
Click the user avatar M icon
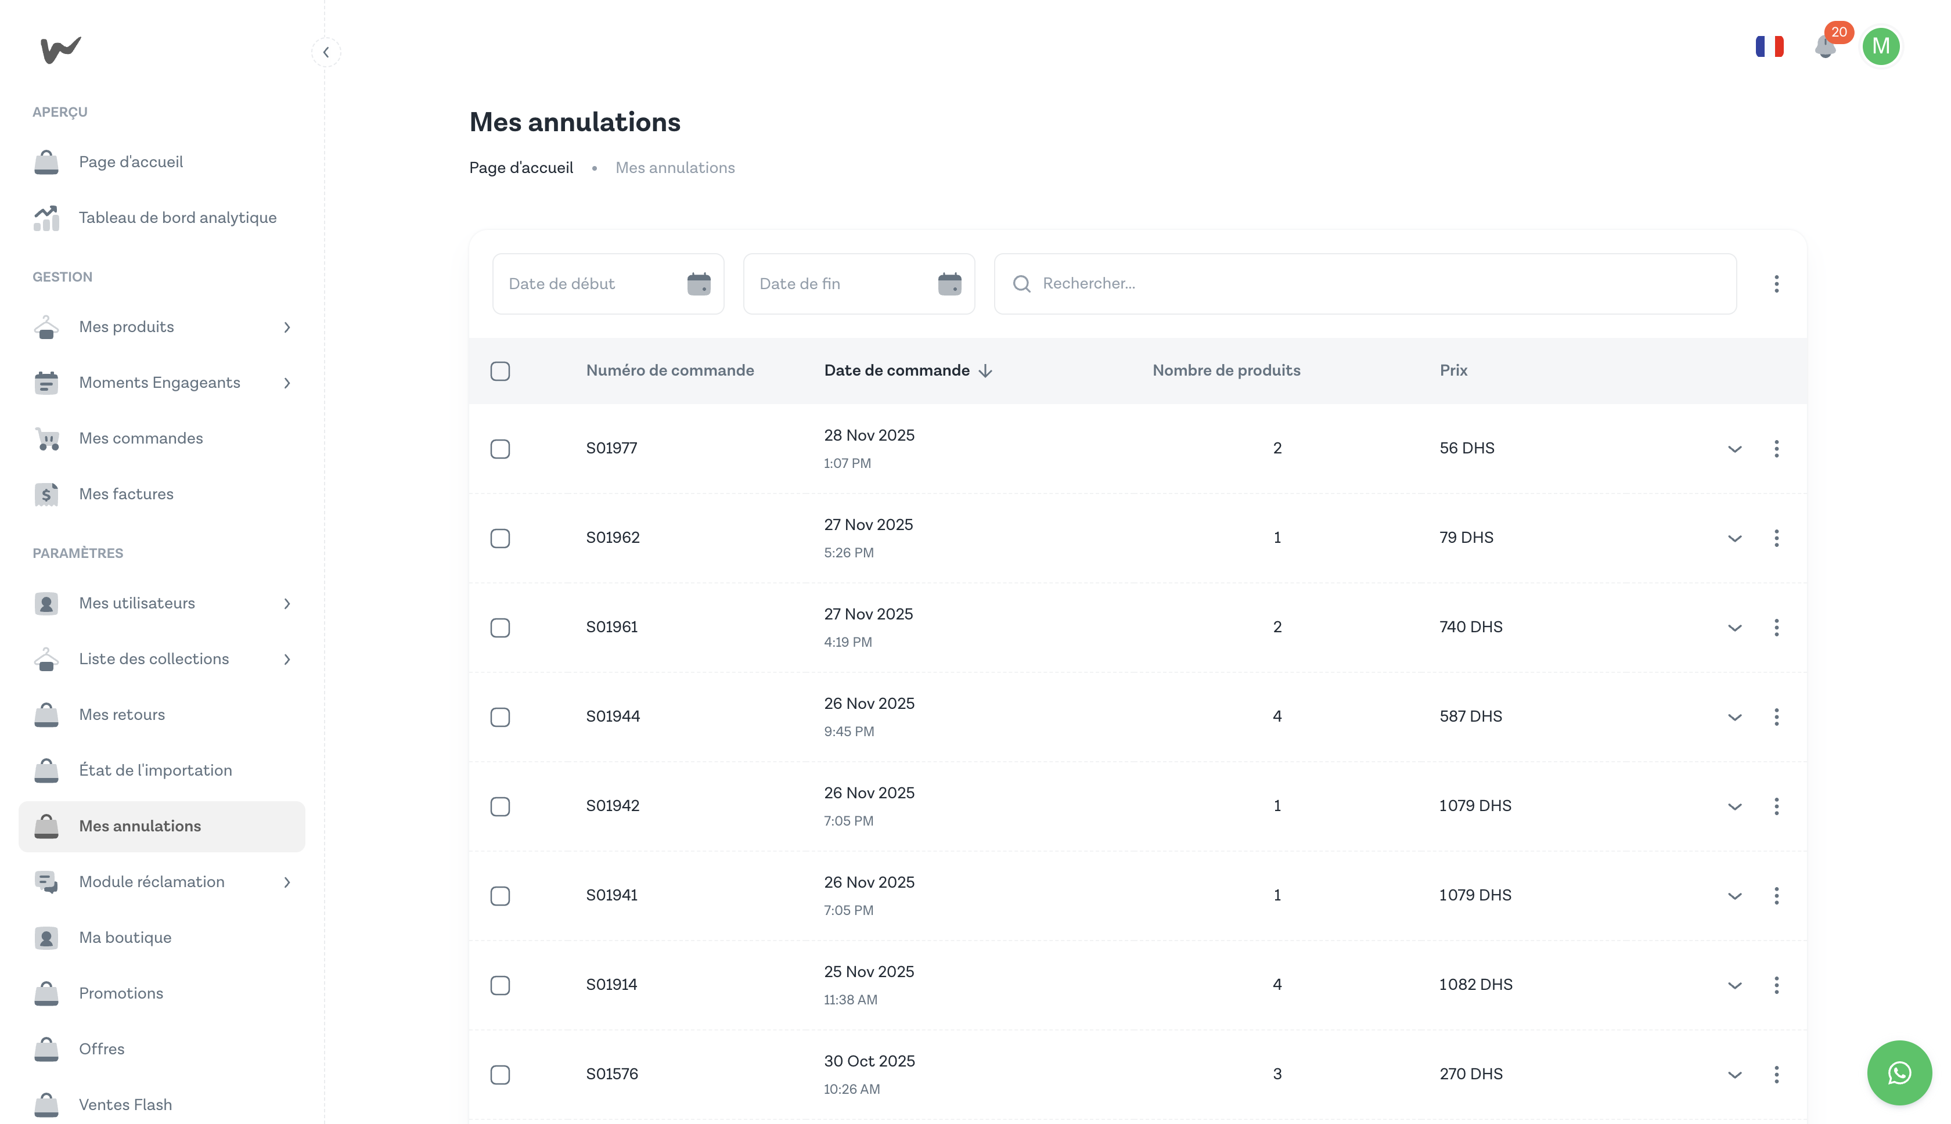1881,47
